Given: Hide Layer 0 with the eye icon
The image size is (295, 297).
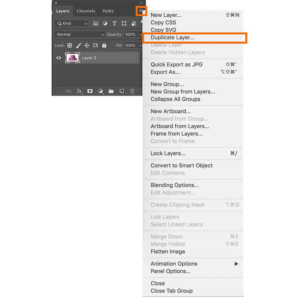Looking at the screenshot, I should point(59,58).
